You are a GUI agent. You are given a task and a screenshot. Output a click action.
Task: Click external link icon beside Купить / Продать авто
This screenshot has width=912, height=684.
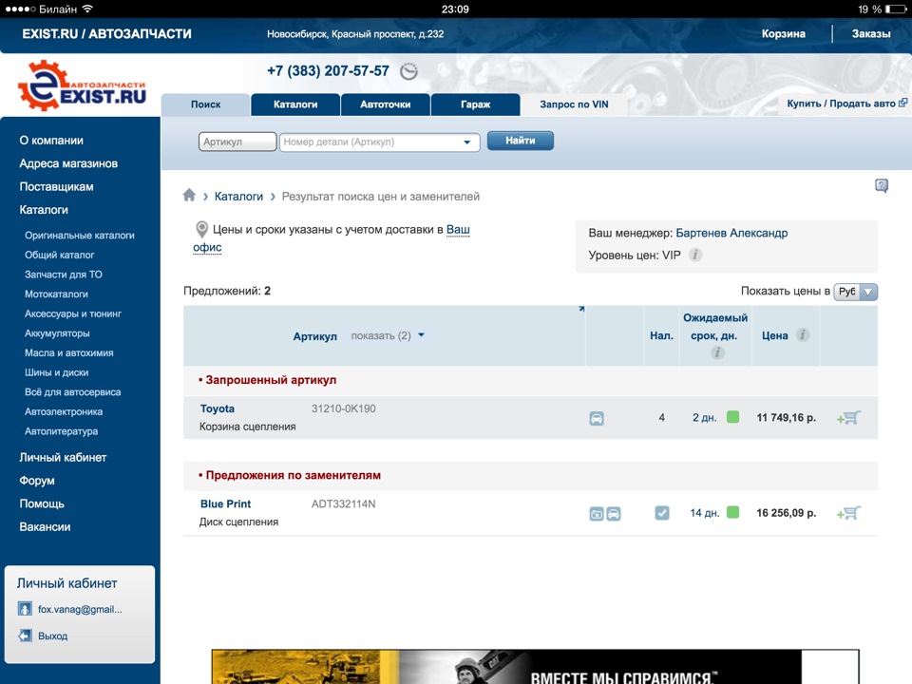pyautogui.click(x=902, y=103)
